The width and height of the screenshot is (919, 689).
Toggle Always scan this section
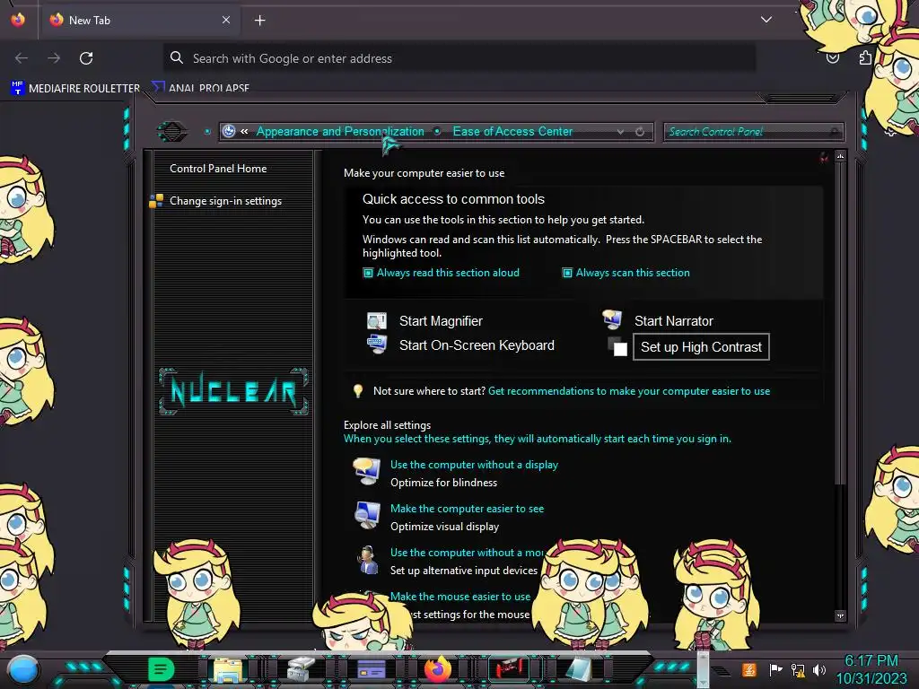point(626,273)
